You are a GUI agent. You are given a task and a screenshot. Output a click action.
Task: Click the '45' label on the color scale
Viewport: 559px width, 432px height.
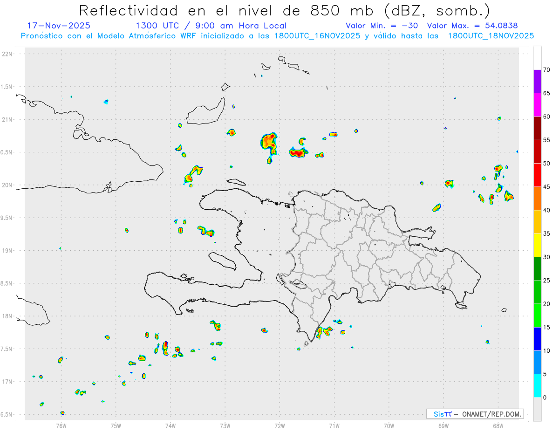click(547, 186)
